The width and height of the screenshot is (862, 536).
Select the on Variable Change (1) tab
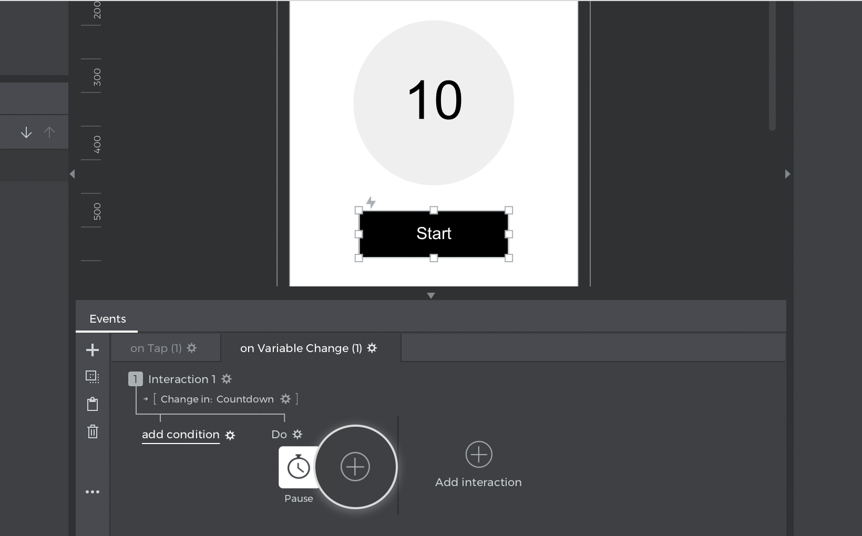click(311, 348)
